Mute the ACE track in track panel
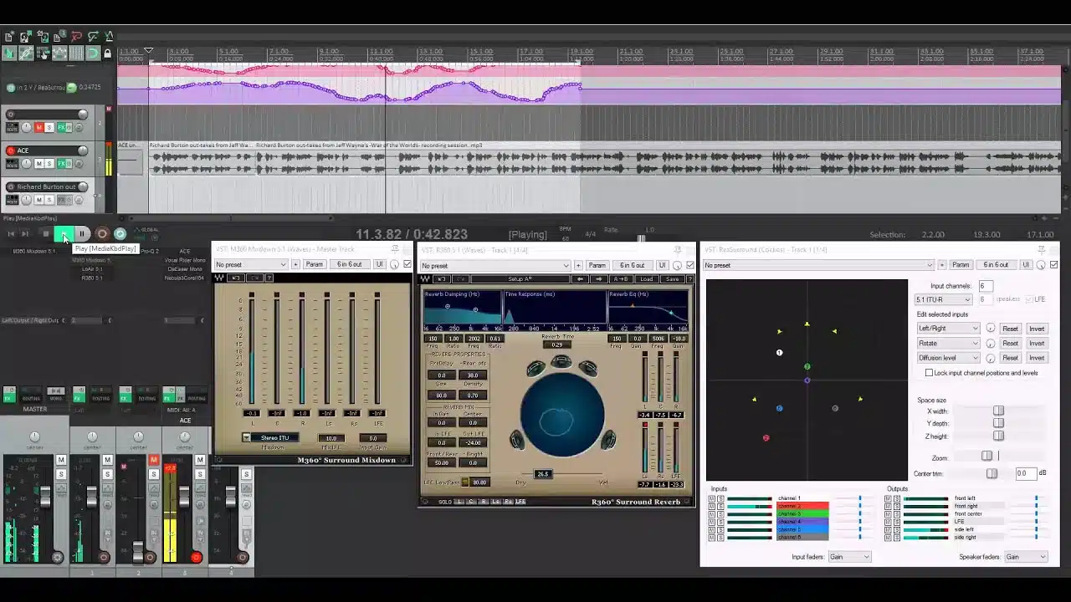Viewport: 1071px width, 602px height. pos(38,163)
